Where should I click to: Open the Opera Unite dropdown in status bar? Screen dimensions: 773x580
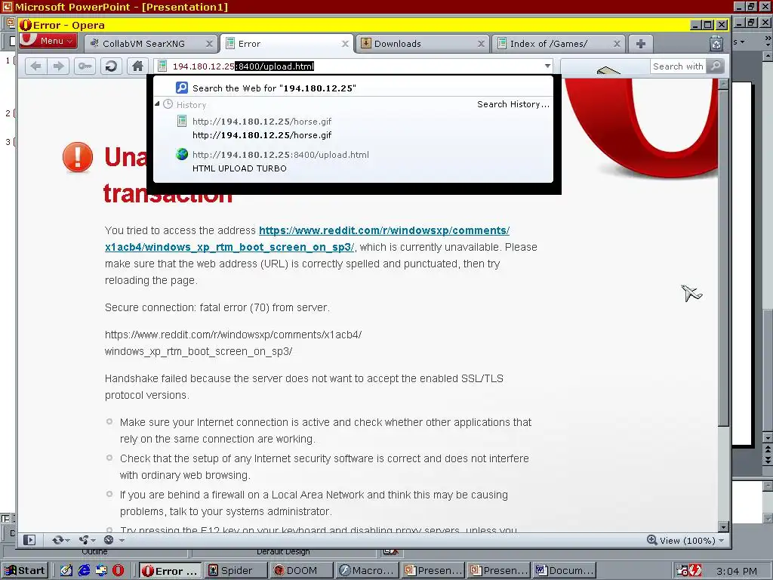(x=88, y=540)
